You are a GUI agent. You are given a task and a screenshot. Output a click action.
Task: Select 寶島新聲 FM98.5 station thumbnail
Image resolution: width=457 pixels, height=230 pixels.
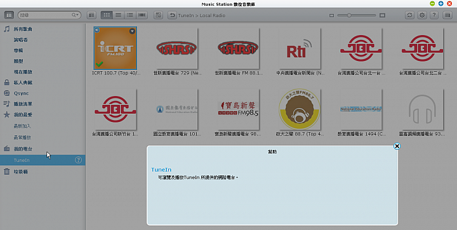(238, 109)
